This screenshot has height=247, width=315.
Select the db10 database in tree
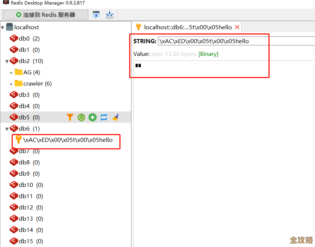click(26, 185)
